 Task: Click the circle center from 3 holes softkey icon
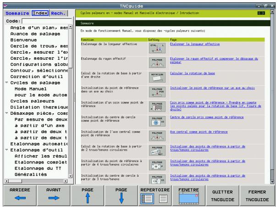(157, 179)
